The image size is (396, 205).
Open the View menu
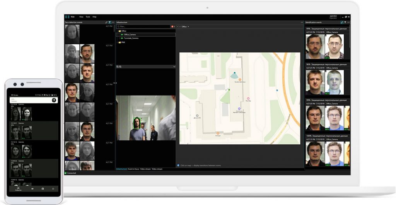(81, 17)
